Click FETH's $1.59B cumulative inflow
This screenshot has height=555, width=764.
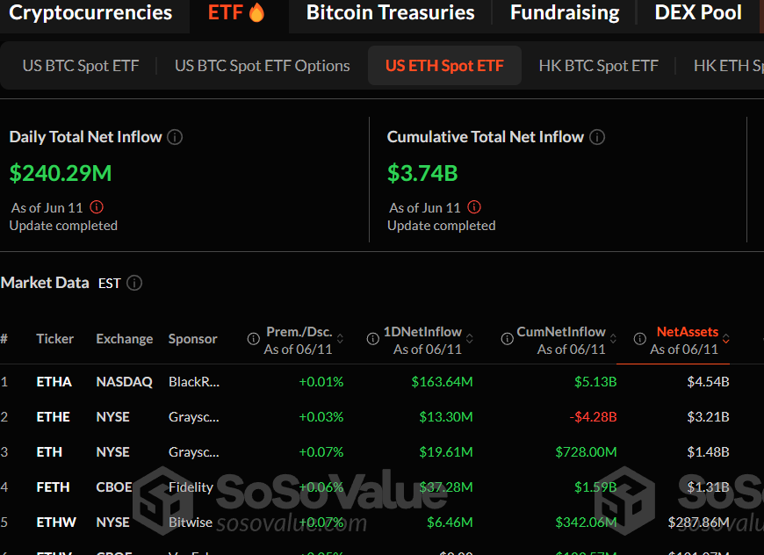pos(595,487)
